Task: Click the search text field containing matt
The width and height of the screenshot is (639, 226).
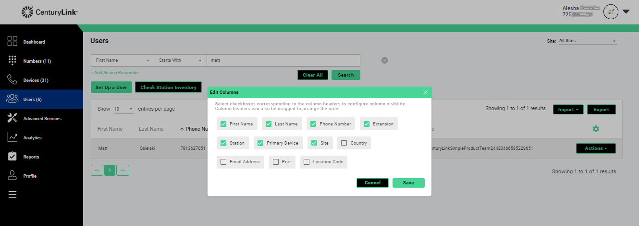Action: point(283,60)
